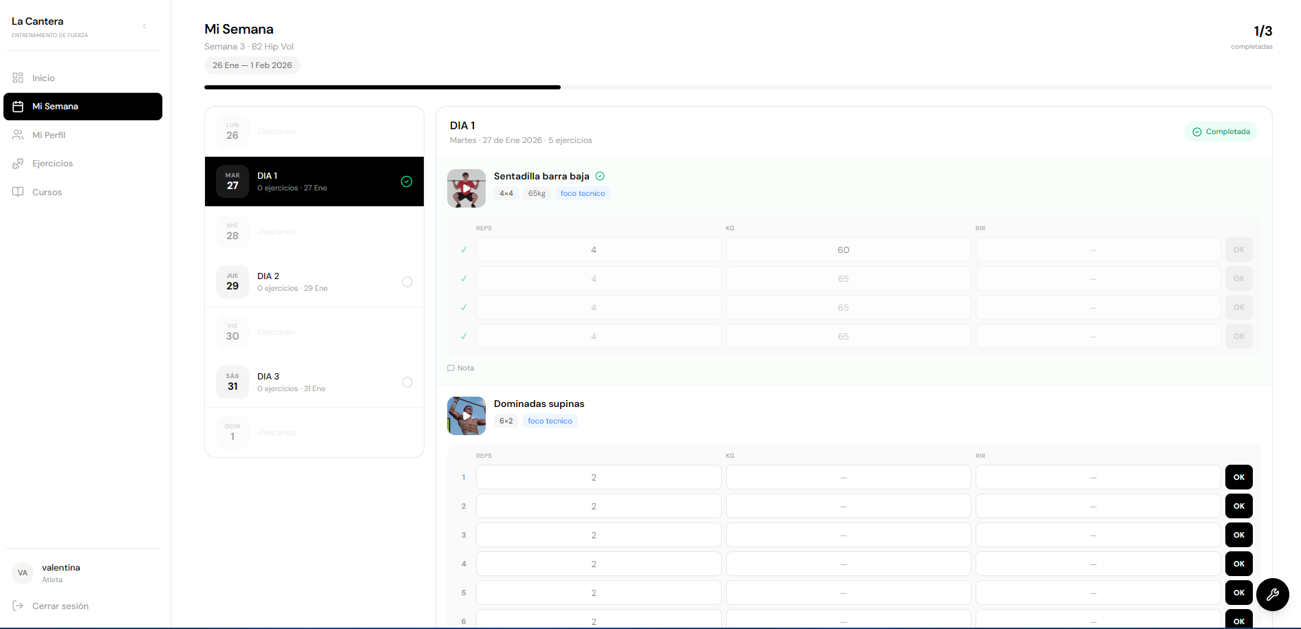
Task: Collapse the sidebar with the chevron
Action: click(144, 26)
